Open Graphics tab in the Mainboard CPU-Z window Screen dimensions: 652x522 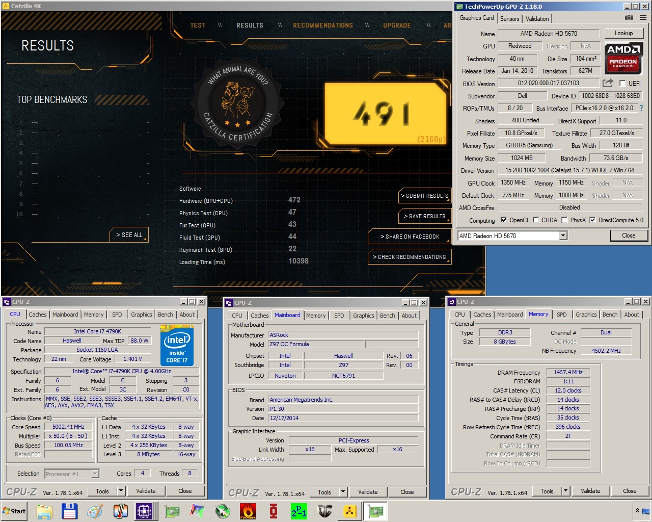(364, 316)
